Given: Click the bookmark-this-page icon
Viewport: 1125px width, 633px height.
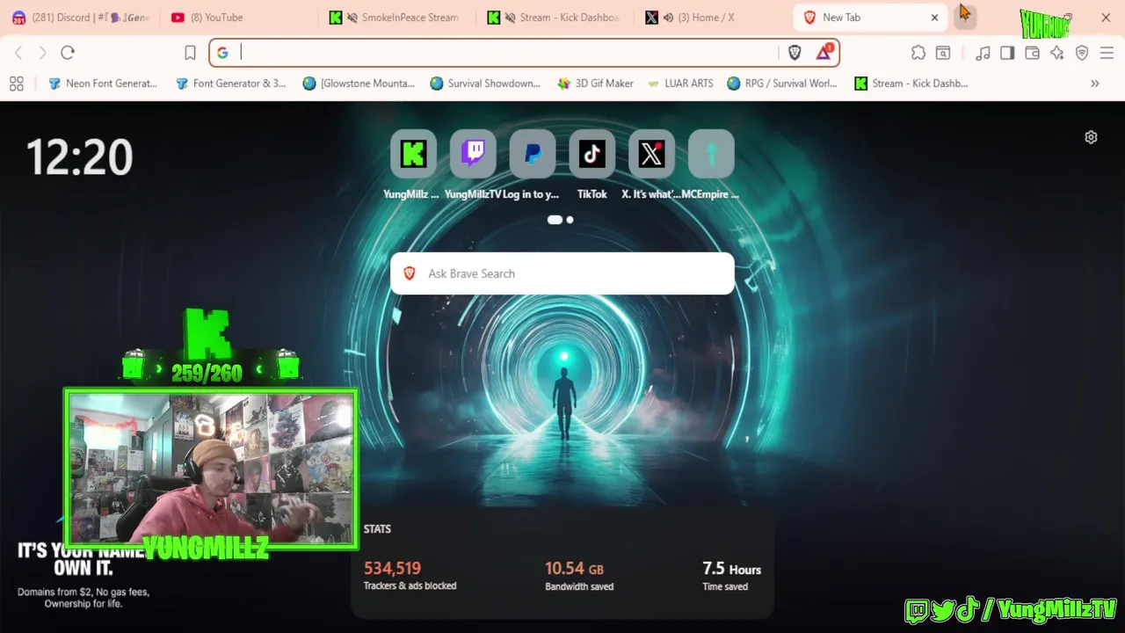Looking at the screenshot, I should coord(190,53).
